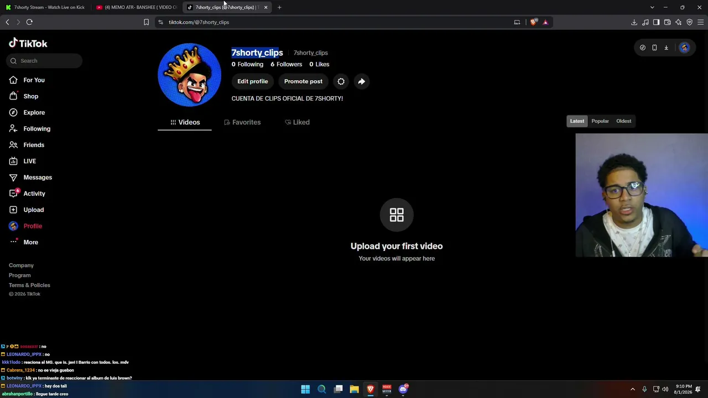The image size is (708, 398).
Task: Show hidden system tray icons
Action: [633, 389]
